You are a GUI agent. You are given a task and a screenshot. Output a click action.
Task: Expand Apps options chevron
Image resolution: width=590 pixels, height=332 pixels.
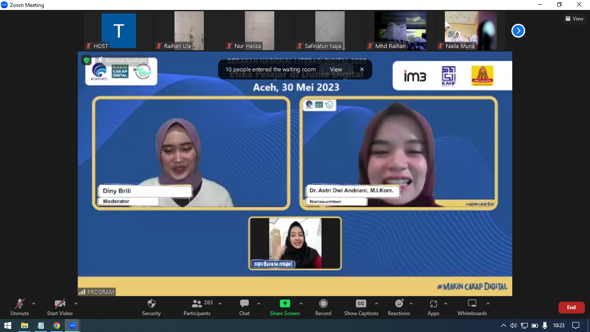coord(446,303)
